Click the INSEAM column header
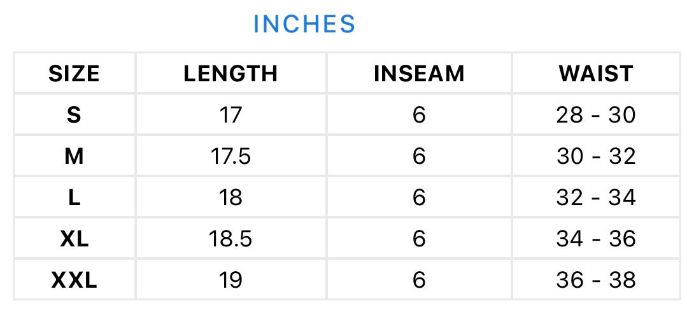Image resolution: width=687 pixels, height=322 pixels. coord(418,74)
